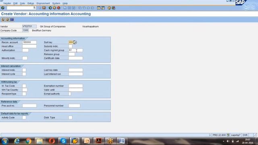The image size is (258, 145).
Task: Expand the command field history dropdown
Action: pos(34,8)
